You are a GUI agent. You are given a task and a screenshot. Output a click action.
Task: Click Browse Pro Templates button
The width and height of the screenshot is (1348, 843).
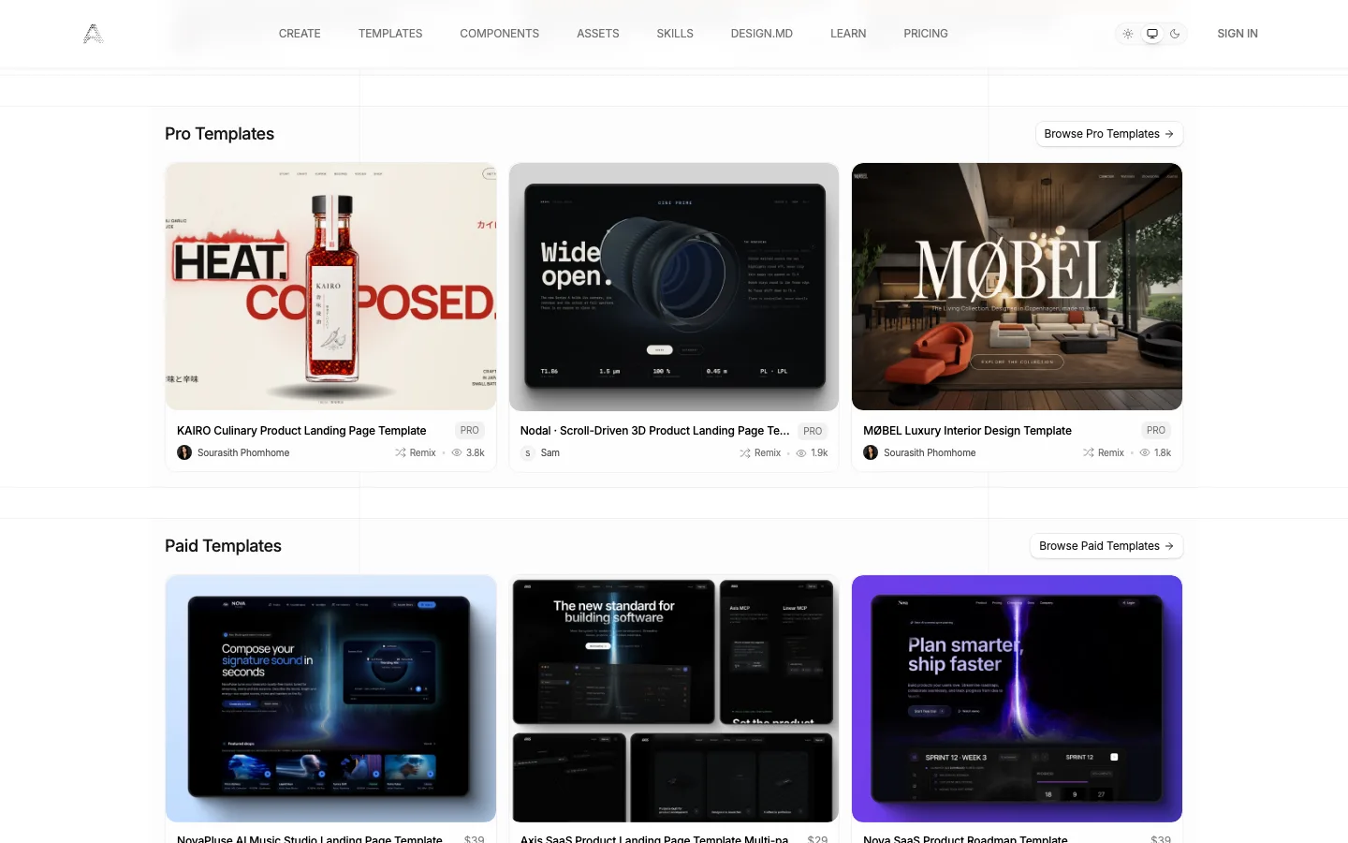(x=1109, y=134)
